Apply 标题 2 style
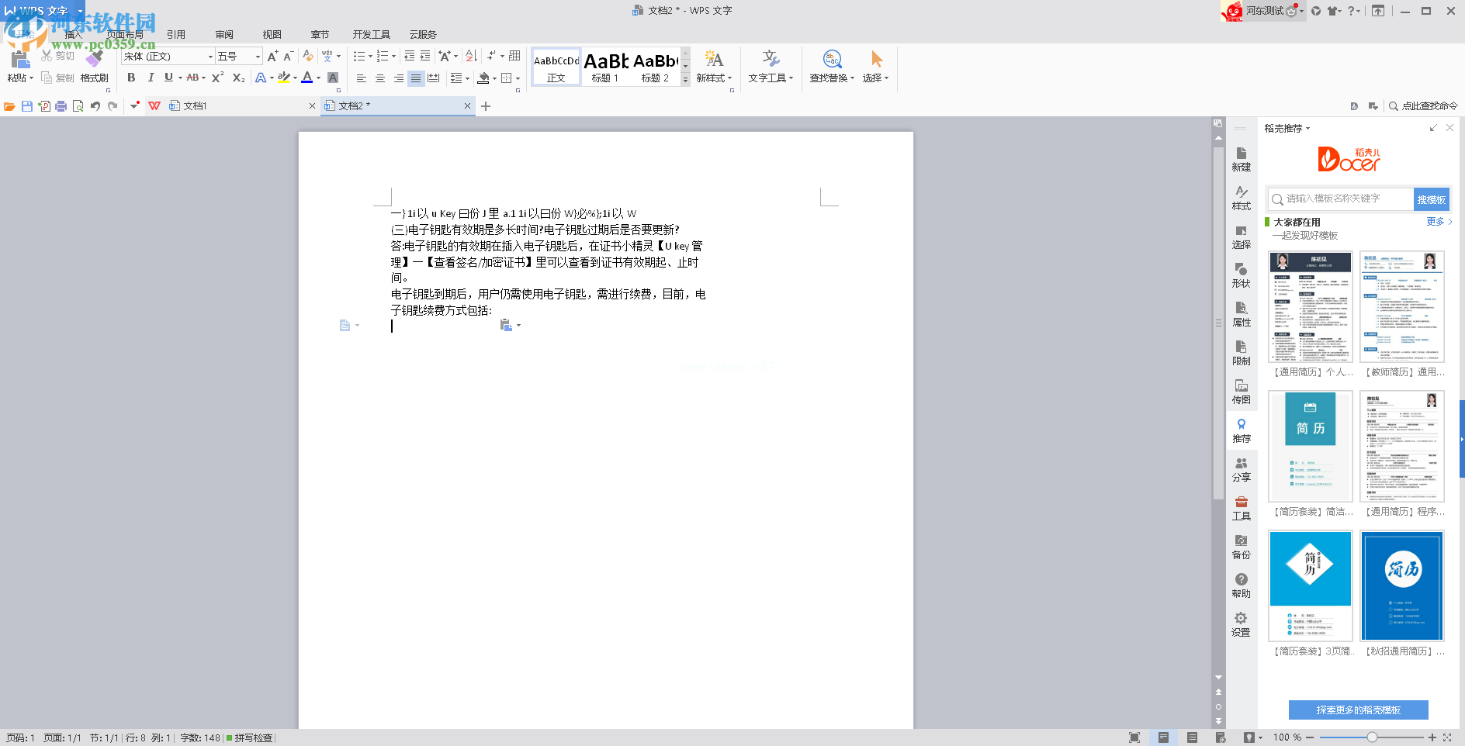The image size is (1465, 746). (x=656, y=67)
